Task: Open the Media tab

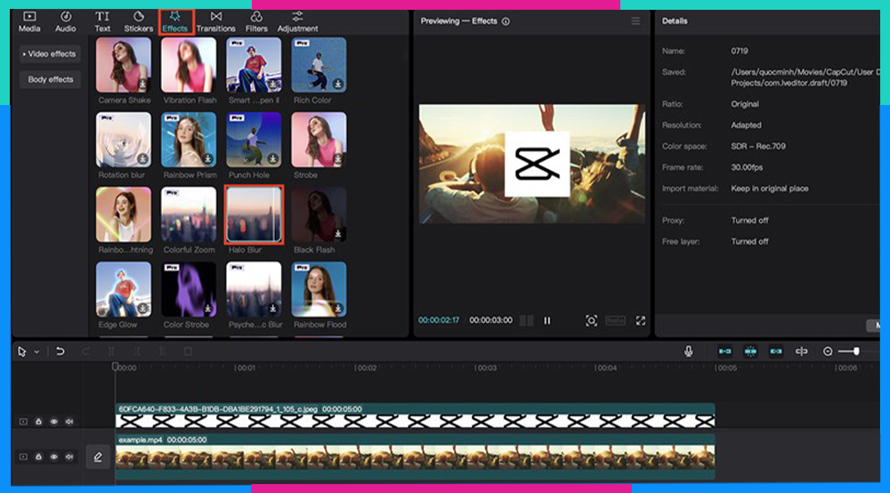Action: [x=29, y=21]
